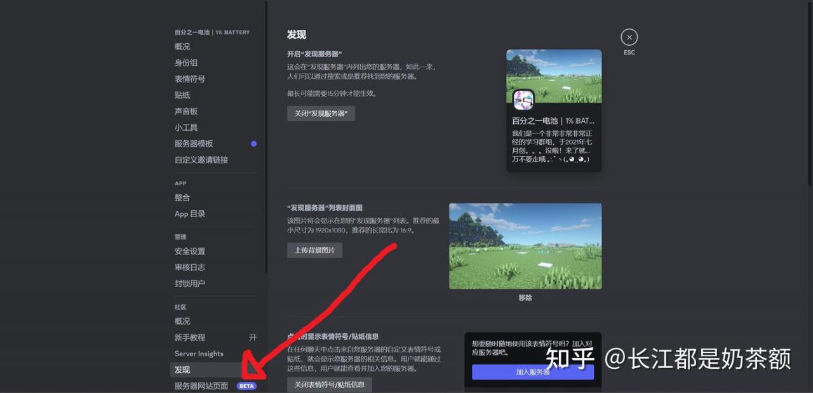Go to 自定义邀请链接 settings
Screen dimensions: 813x393
click(x=201, y=160)
